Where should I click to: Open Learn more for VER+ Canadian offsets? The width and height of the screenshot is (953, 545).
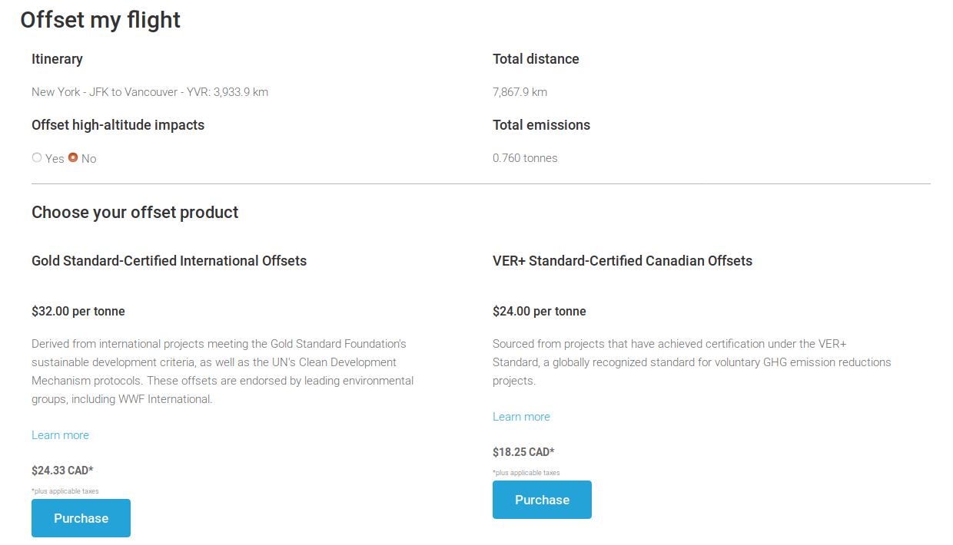point(521,417)
